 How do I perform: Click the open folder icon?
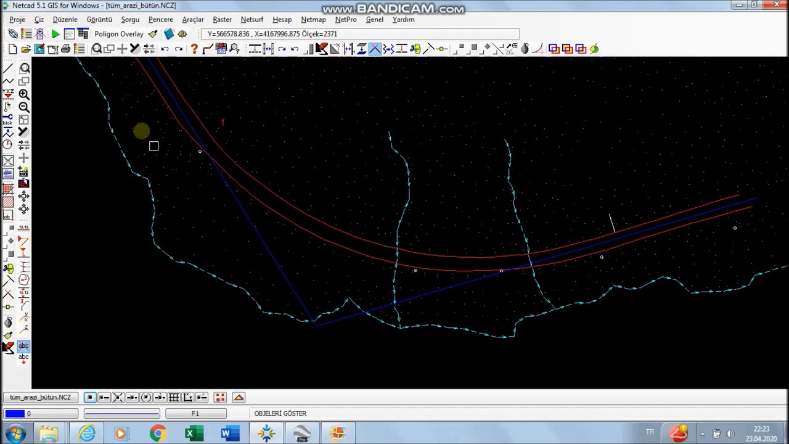[x=26, y=49]
